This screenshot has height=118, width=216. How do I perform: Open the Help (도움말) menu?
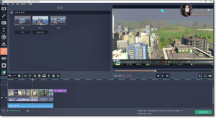point(30,4)
